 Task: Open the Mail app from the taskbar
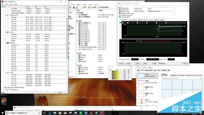[65, 113]
